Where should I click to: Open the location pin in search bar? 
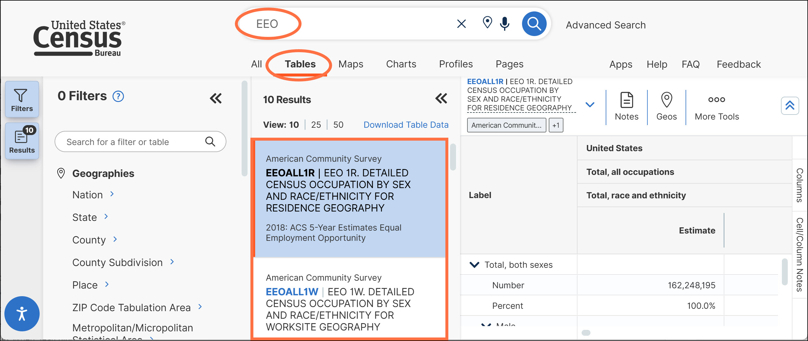pyautogui.click(x=487, y=23)
